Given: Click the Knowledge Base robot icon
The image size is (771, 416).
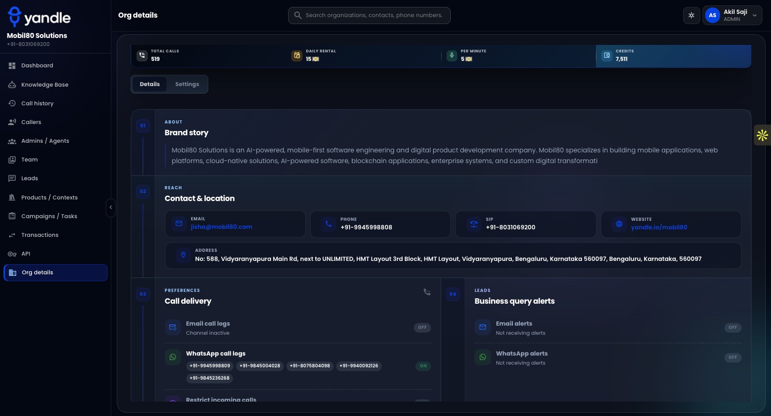Looking at the screenshot, I should (x=12, y=84).
